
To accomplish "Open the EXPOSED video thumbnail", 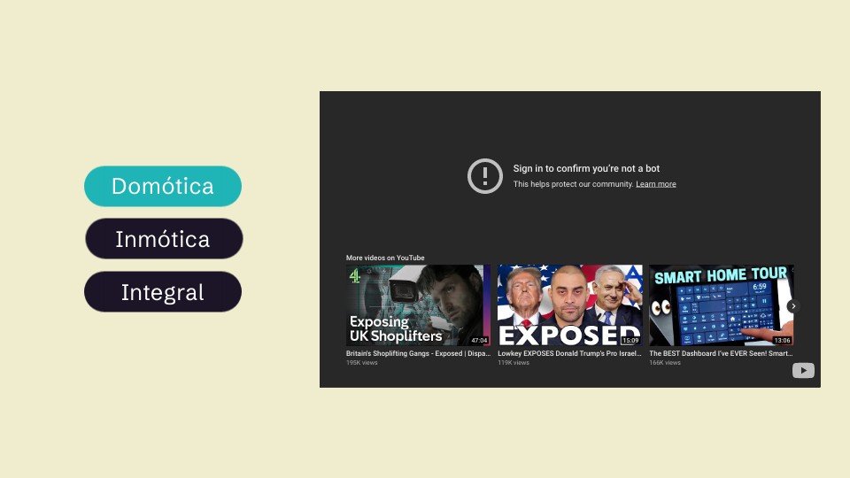I will 569,305.
